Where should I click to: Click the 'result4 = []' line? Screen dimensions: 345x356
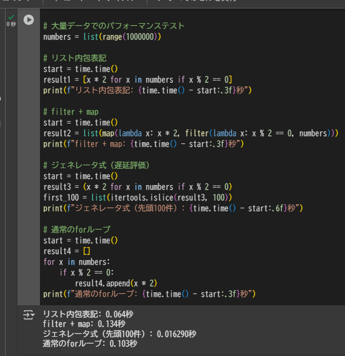point(67,251)
